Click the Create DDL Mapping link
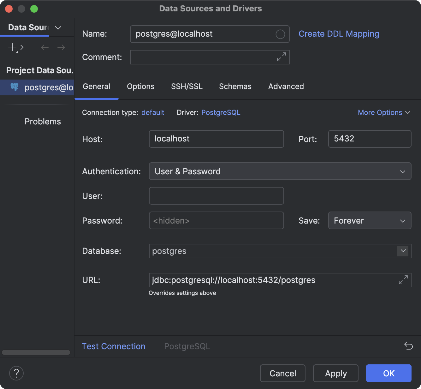The width and height of the screenshot is (421, 389). [339, 34]
